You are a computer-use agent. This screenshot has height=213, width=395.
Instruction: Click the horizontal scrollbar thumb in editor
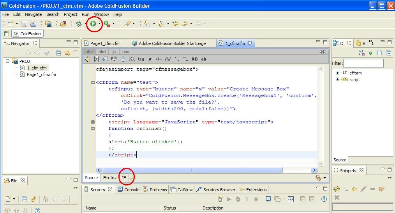pyautogui.click(x=192, y=170)
